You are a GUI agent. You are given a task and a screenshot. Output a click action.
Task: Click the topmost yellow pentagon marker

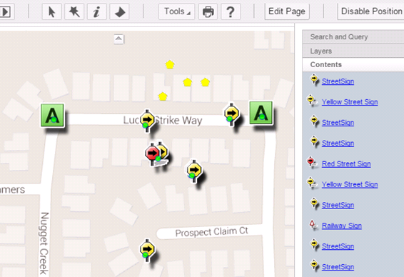coord(170,64)
